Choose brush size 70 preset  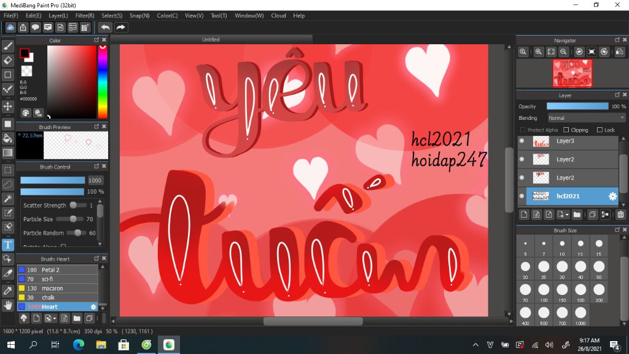pos(525,291)
